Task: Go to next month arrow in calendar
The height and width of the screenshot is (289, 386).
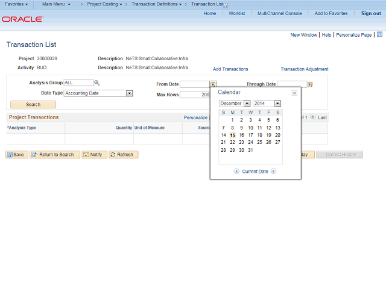Action: coord(273,171)
